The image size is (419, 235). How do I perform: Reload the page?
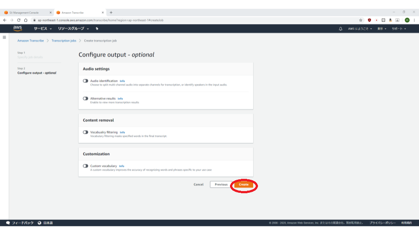click(x=19, y=20)
